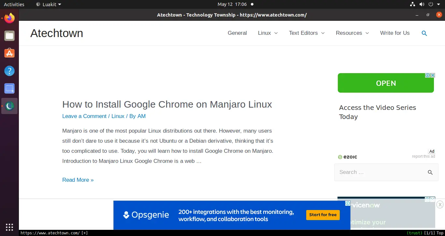Viewport: 445px width, 236px height.
Task: Launch the screenshot tool in the dock
Action: [x=9, y=88]
